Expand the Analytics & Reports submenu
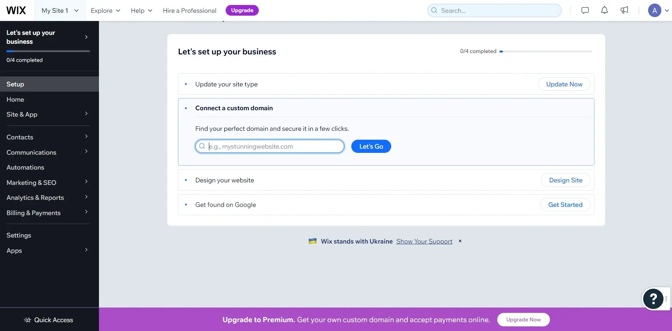 [86, 197]
